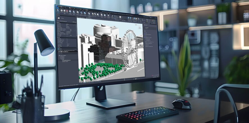Viewport: 249px width, 123px height.
Task: Toggle the lower blue checked checkbox in right panel
Action: [145, 37]
